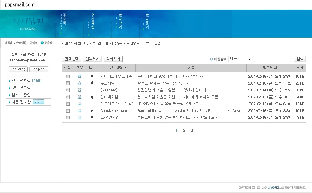Click the paperclip attachment icon for 푸드채널
The height and width of the screenshot is (193, 312).
92,83
